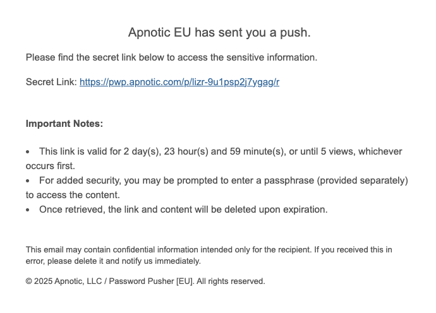Viewport: 436px width, 313px height.
Task: Click the "Secret Link:" label text
Action: coord(51,82)
